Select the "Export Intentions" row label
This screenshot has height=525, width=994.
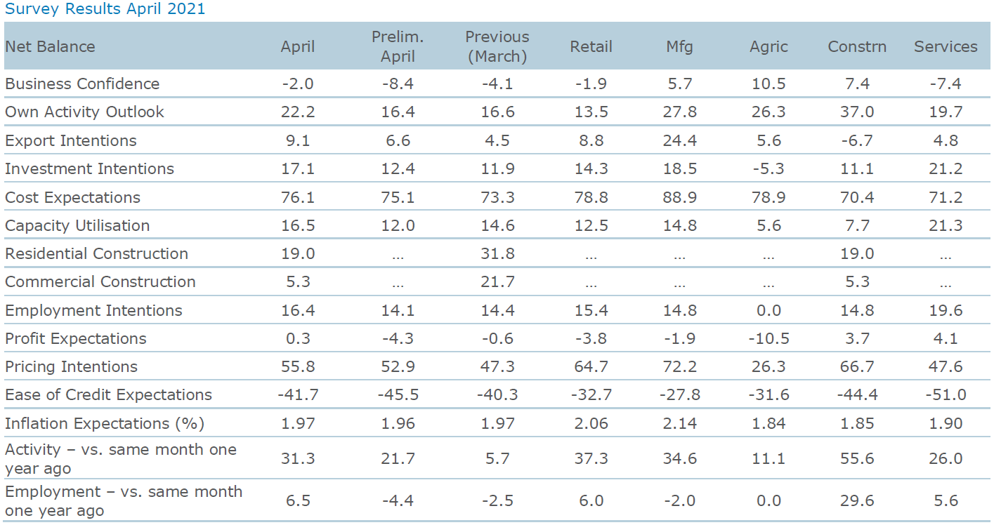71,140
